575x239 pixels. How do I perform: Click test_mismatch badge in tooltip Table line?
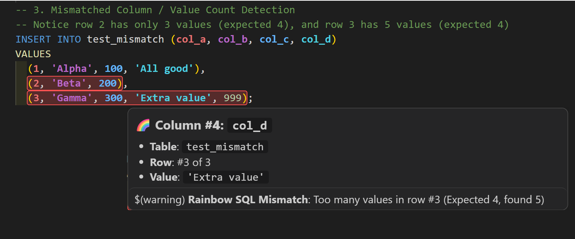click(225, 147)
